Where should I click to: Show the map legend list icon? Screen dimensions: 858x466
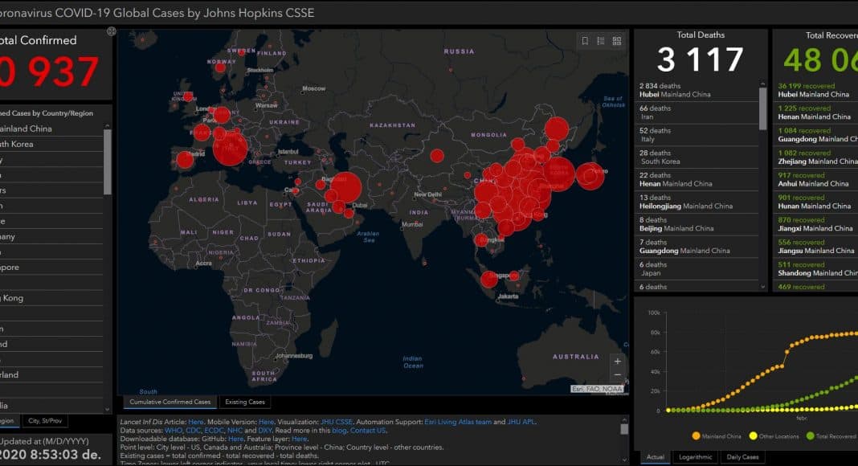(601, 41)
